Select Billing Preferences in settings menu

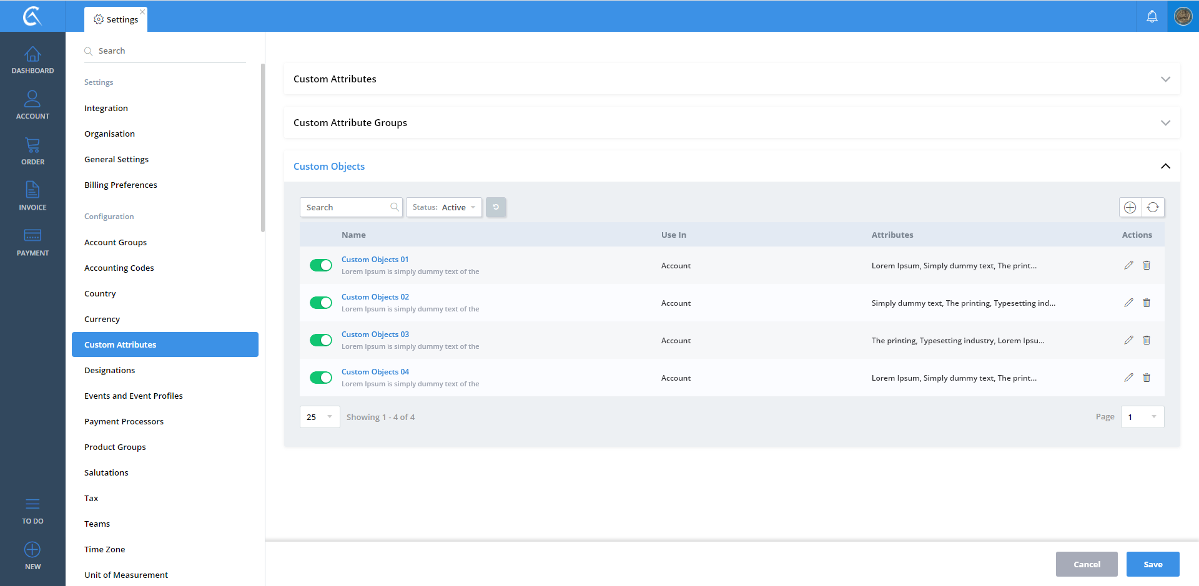[x=121, y=185]
